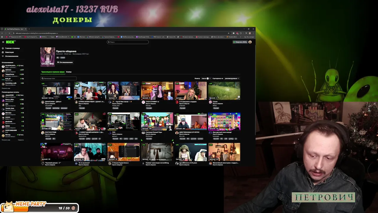Open asseev recommended channel
This screenshot has height=213, width=378.
pyautogui.click(x=13, y=118)
